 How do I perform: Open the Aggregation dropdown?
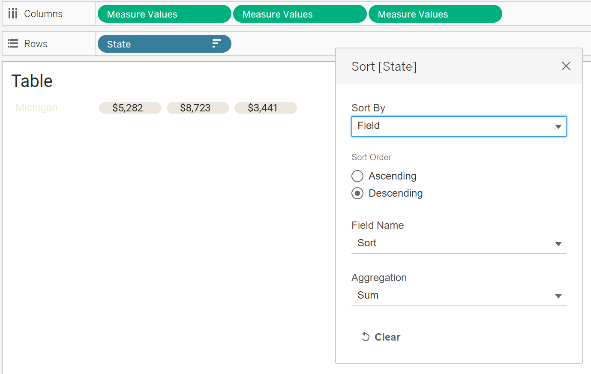[x=459, y=296]
